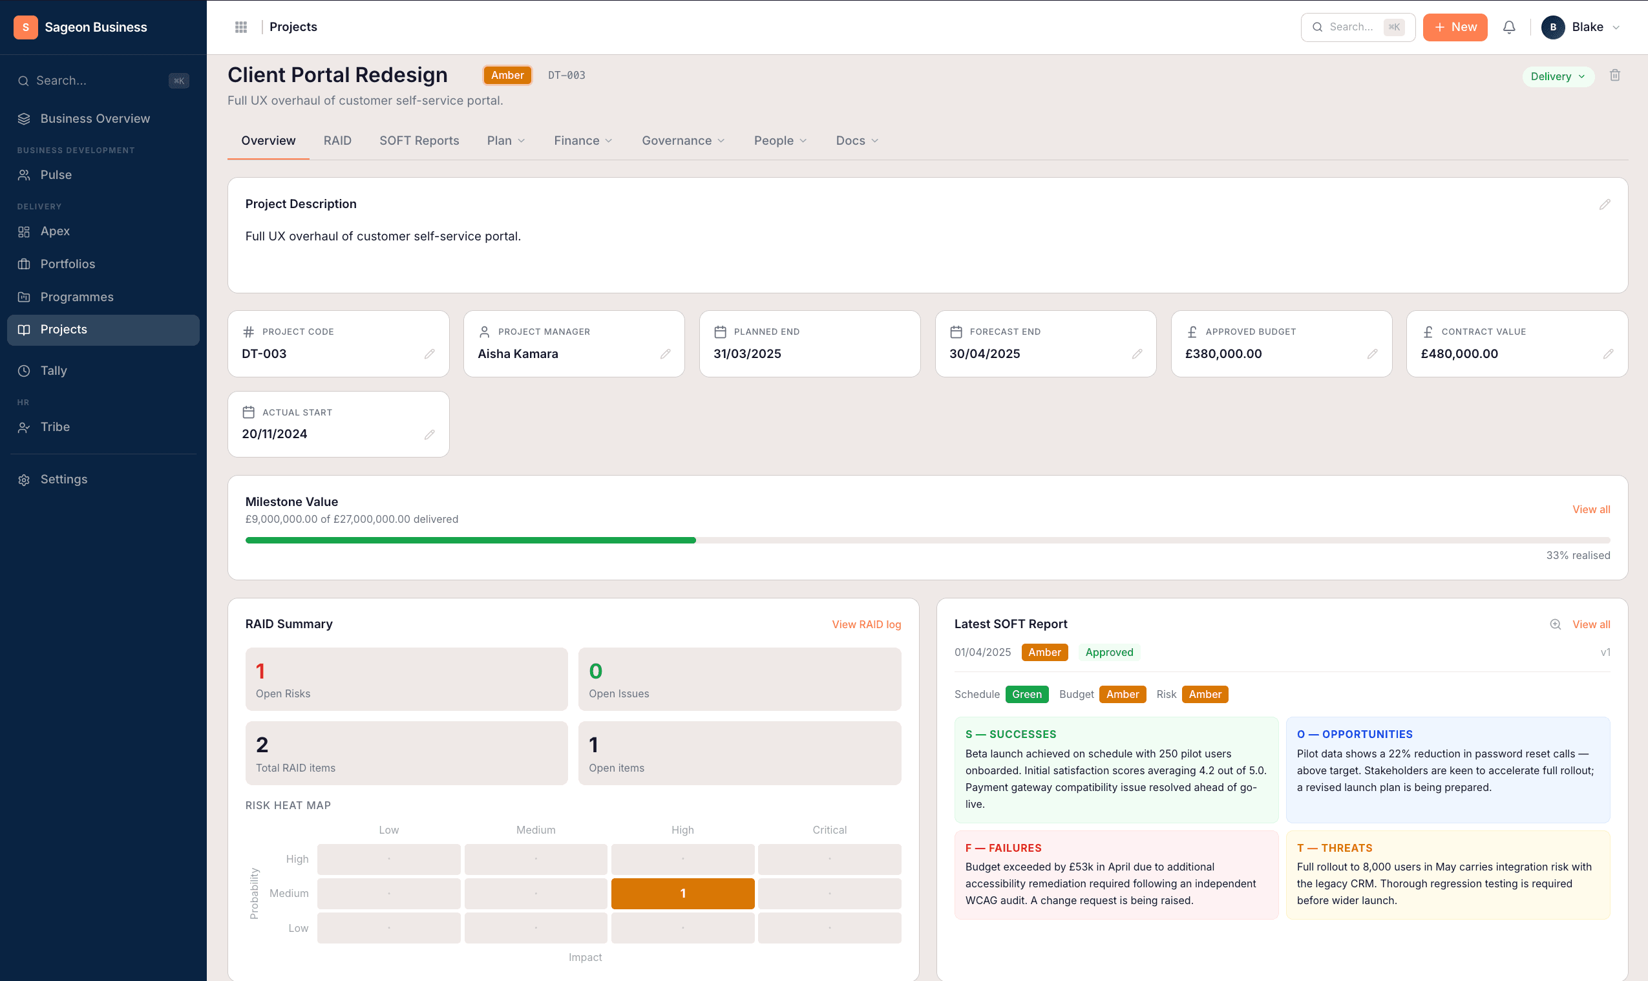Edit the Contract Value pencil icon
Screen dimensions: 1648x981
[x=1608, y=353]
